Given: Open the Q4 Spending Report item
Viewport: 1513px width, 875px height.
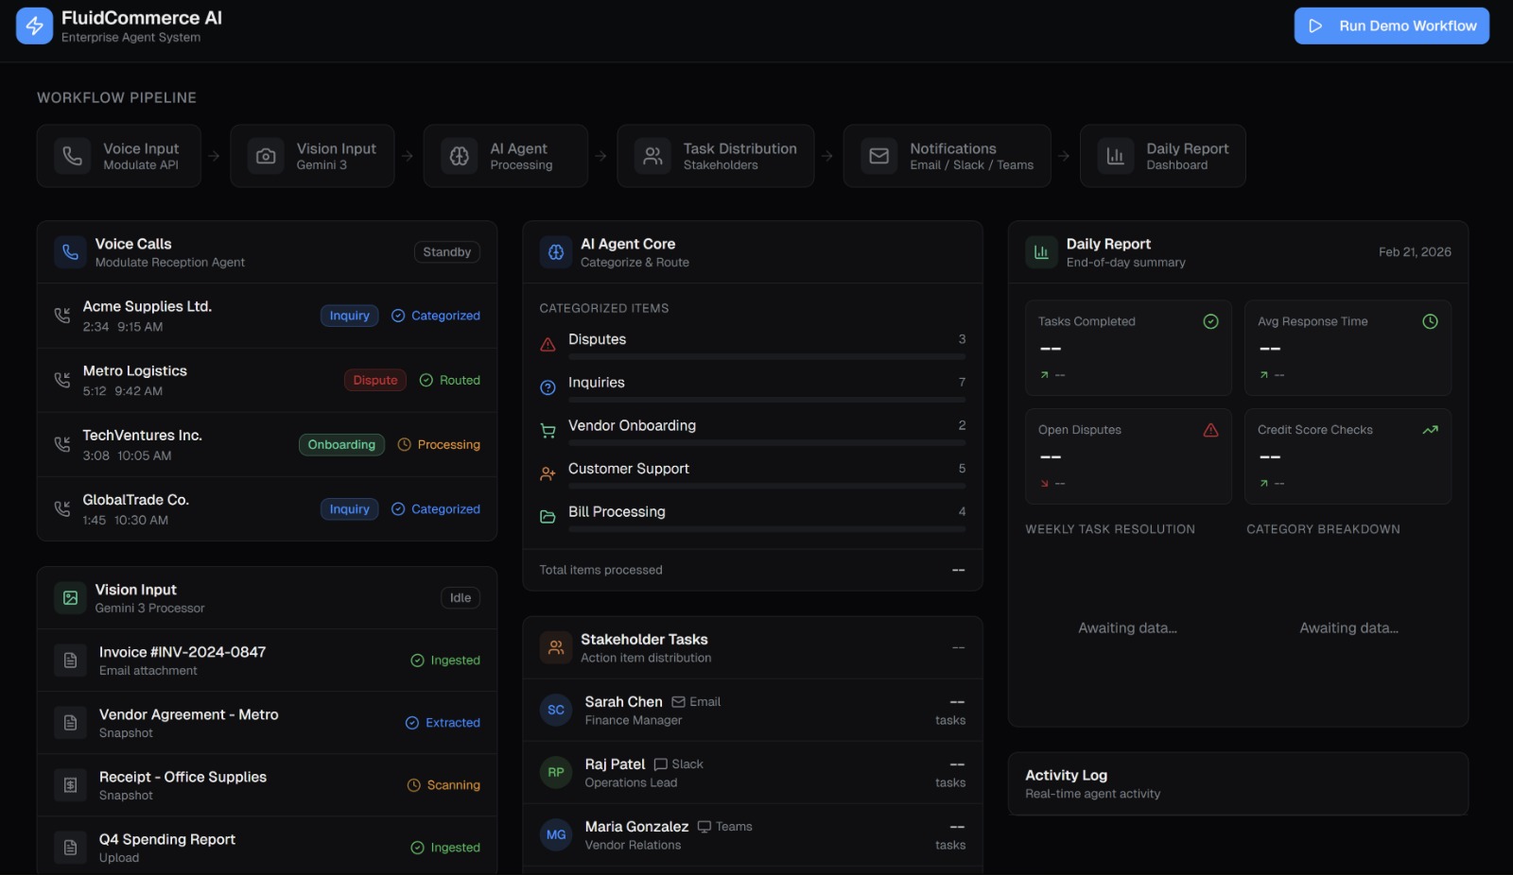Looking at the screenshot, I should click(x=267, y=848).
